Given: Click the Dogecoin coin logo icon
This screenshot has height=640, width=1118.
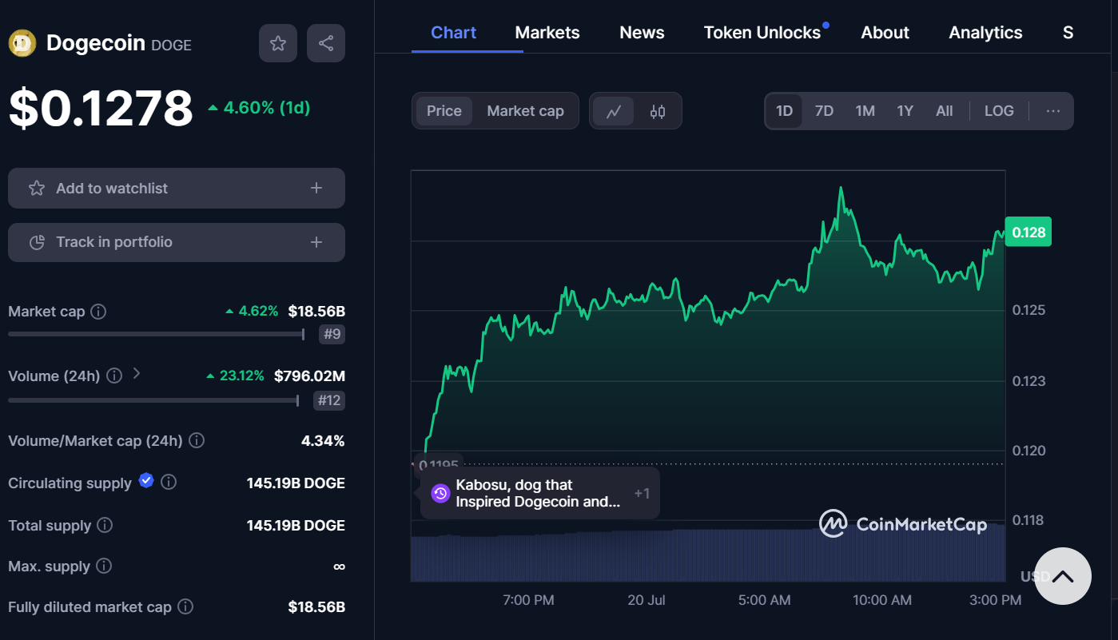Looking at the screenshot, I should click(x=22, y=43).
